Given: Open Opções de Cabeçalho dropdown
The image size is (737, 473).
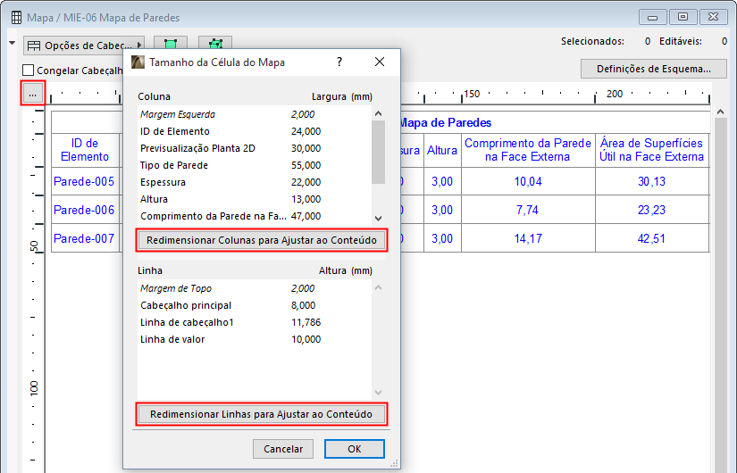Looking at the screenshot, I should click(x=84, y=46).
